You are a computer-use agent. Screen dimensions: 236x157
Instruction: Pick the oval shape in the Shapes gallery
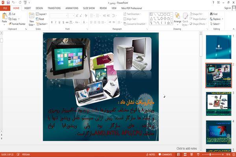(165, 14)
